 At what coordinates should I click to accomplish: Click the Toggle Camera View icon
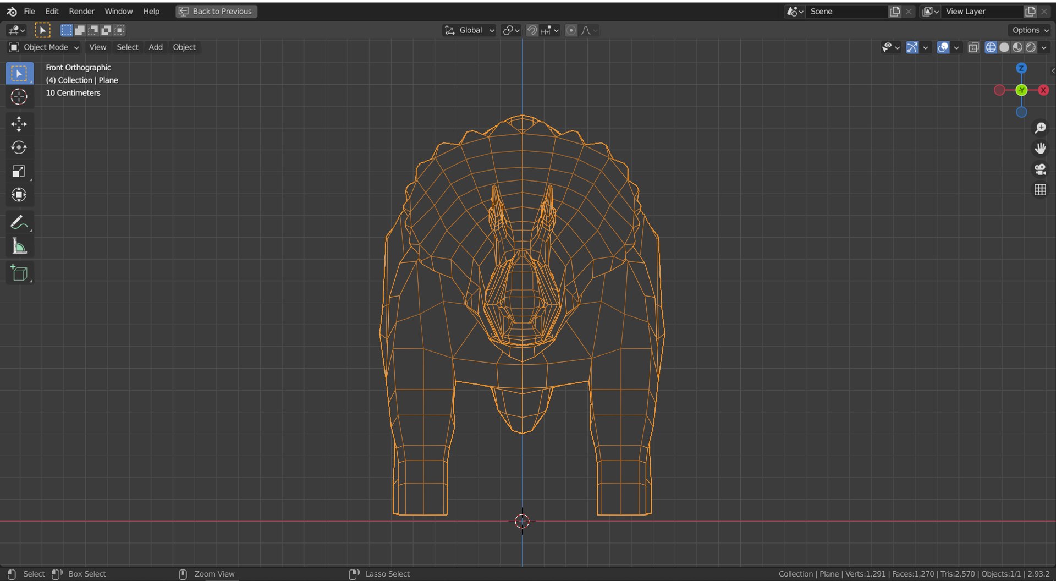pyautogui.click(x=1039, y=169)
